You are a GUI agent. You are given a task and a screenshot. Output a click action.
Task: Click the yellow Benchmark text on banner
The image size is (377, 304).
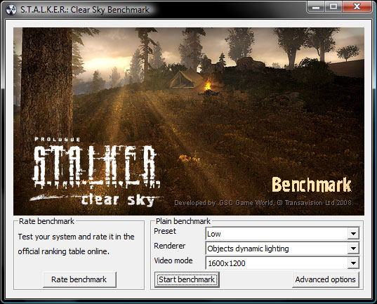coord(312,185)
